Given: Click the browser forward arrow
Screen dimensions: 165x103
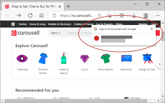Looking at the screenshot, I should pos(19,15).
